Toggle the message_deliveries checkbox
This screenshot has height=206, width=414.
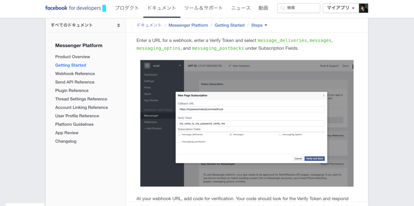pyautogui.click(x=180, y=134)
